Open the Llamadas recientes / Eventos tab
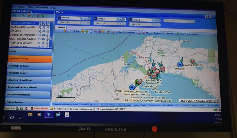237x138 pixels. pos(66,105)
